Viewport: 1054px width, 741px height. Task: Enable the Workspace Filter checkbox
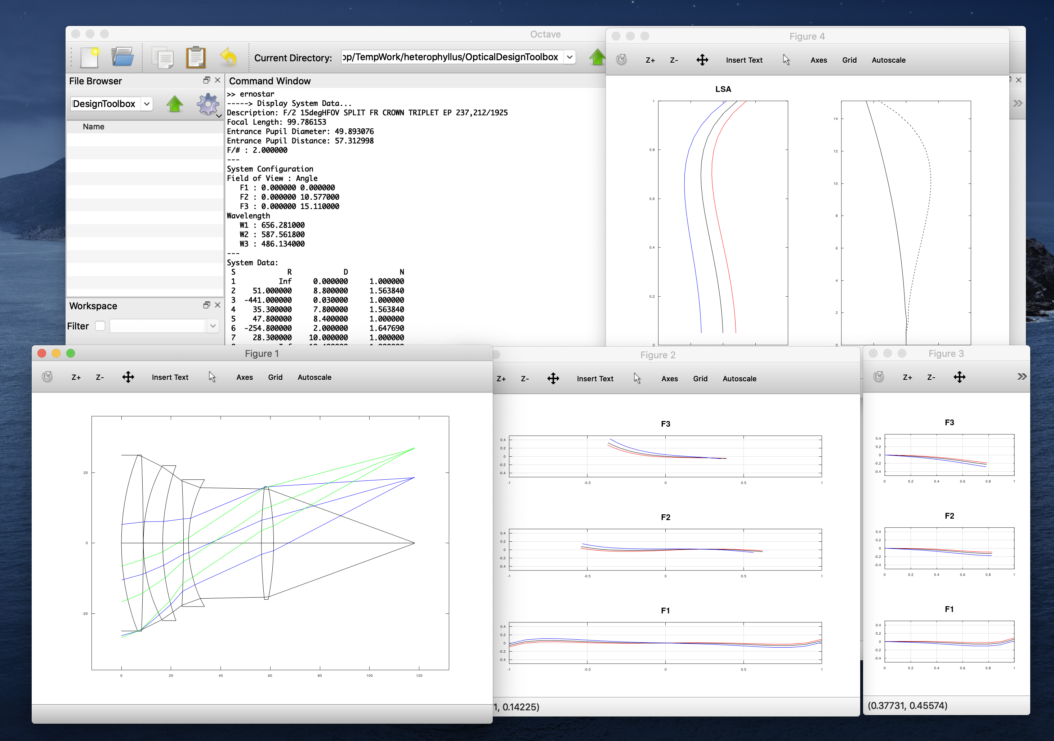click(x=100, y=326)
